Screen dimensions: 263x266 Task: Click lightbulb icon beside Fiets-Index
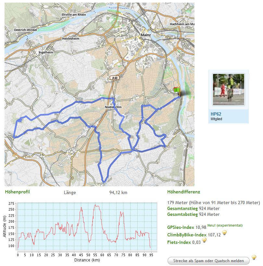tap(204, 240)
